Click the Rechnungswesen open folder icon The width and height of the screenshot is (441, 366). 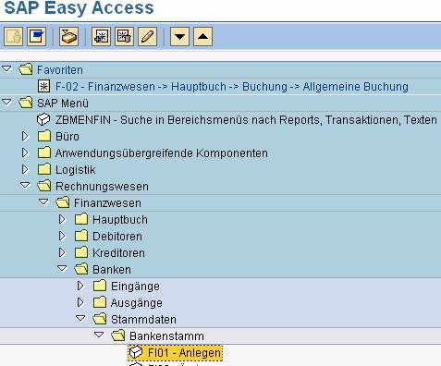[44, 186]
